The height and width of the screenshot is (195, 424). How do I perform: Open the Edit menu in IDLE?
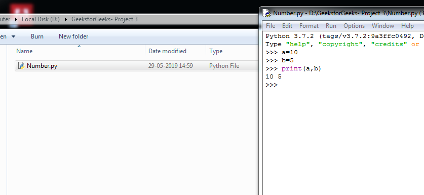pos(287,26)
